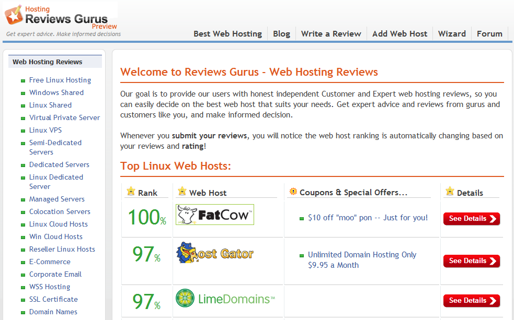Go to the Blog tab
Screen dimensions: 514x320
click(281, 33)
